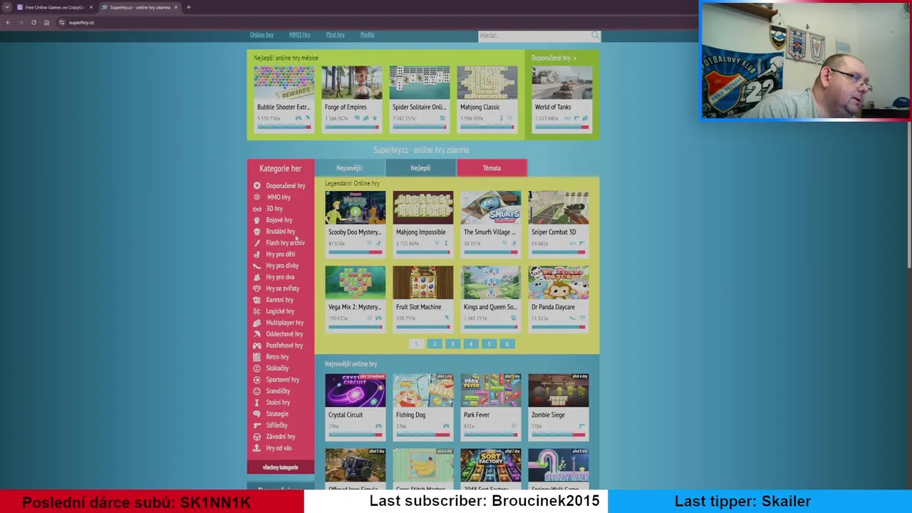Open the Strategie category link
Viewport: 912px width, 513px height.
click(x=277, y=414)
